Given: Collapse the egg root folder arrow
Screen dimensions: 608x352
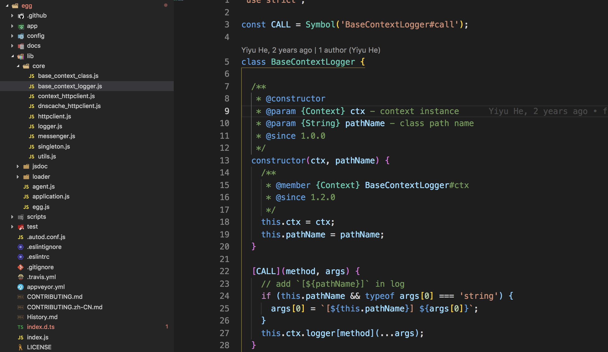Looking at the screenshot, I should pyautogui.click(x=7, y=5).
